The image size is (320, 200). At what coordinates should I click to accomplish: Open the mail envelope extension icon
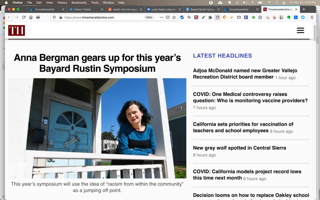click(x=239, y=17)
